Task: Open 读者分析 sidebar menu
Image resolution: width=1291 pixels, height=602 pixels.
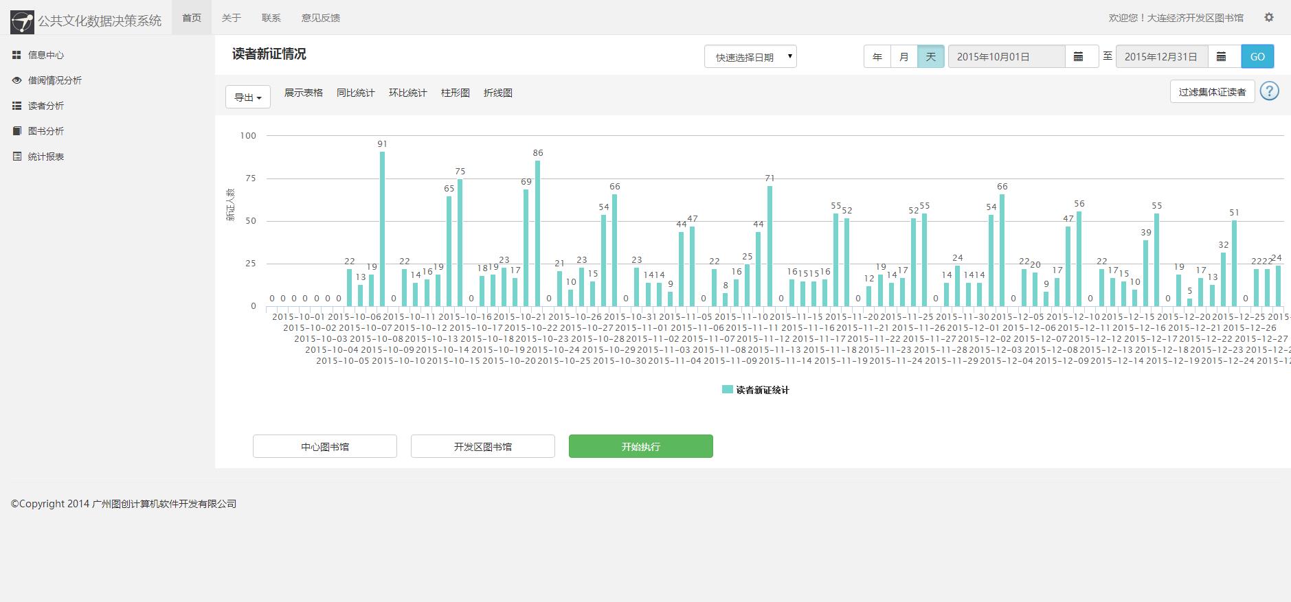Action: click(46, 106)
